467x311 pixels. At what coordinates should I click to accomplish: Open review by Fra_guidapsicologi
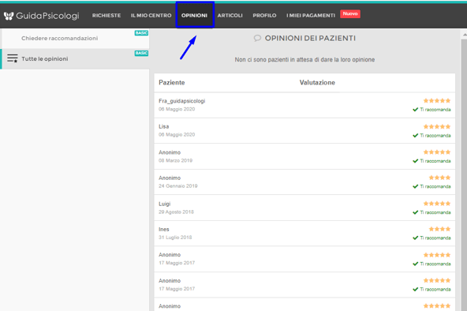coord(304,105)
